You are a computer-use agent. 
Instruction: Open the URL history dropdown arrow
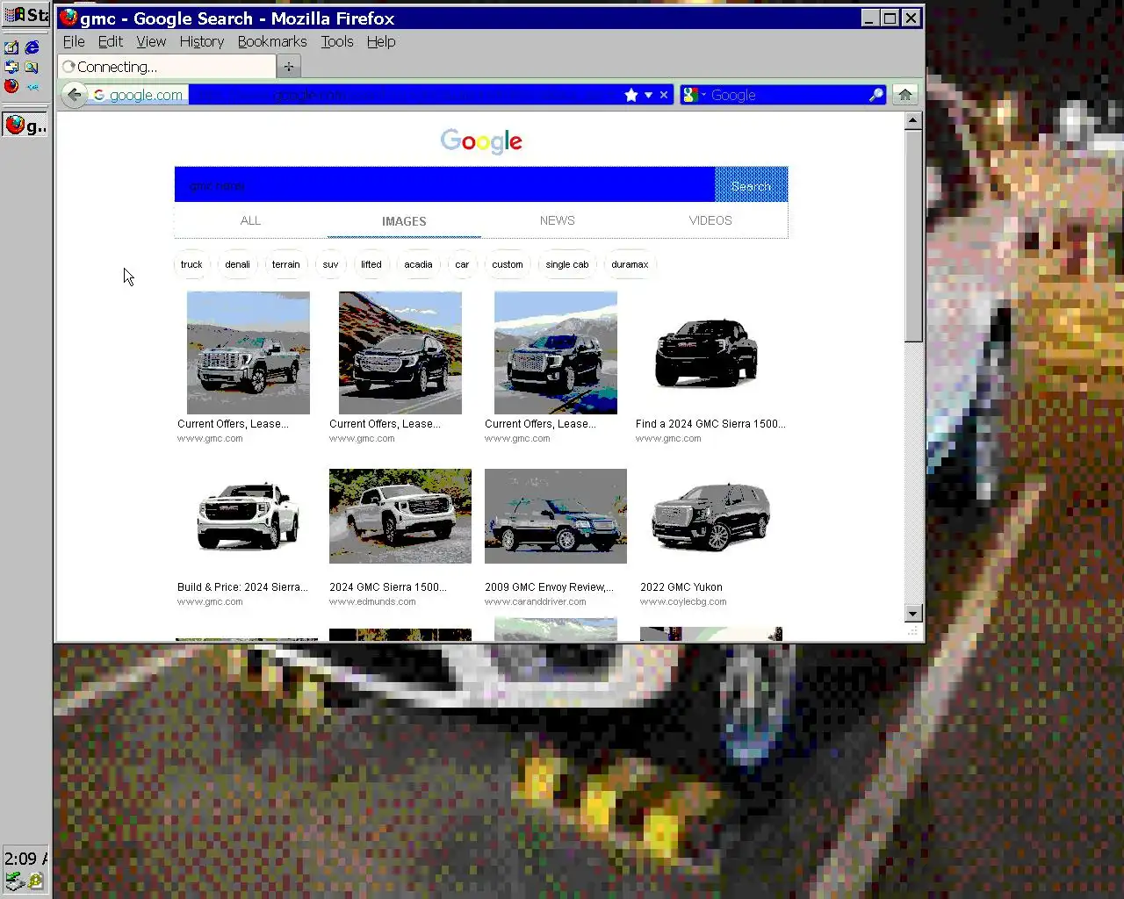(x=648, y=95)
